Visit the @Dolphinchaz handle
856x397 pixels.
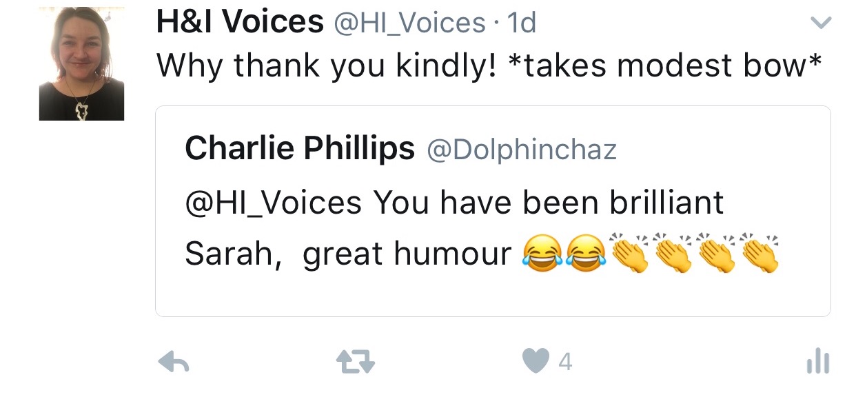(522, 149)
